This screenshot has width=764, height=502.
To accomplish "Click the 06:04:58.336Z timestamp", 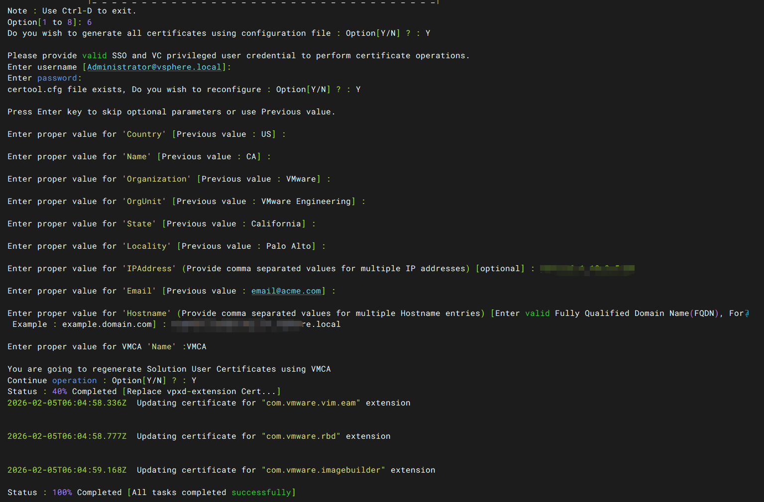I will (67, 403).
